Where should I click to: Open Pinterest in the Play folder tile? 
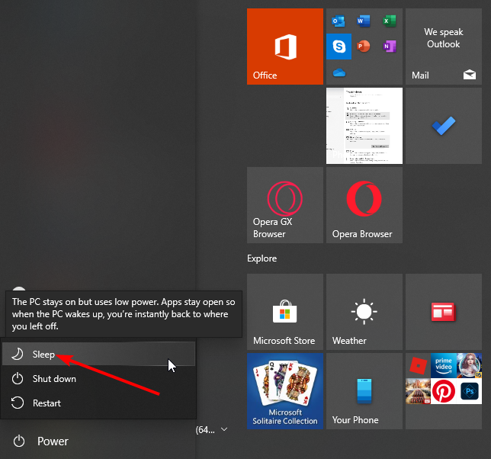coord(444,391)
